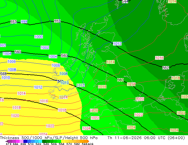Click the dark blue legend color swatch
Screen dimensions: 188x145
(x=25, y=141)
